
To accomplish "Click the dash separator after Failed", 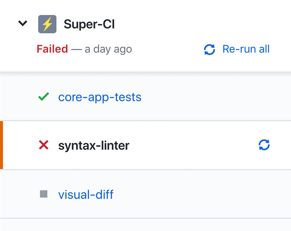I will point(76,49).
